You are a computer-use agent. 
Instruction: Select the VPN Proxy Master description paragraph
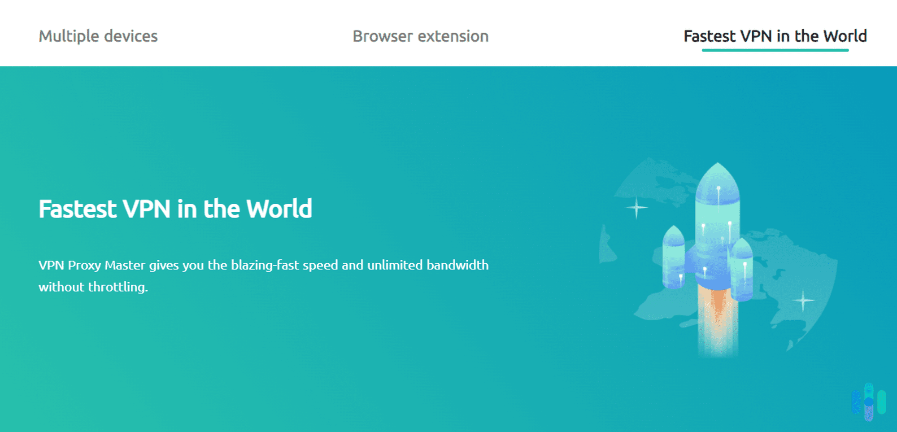pyautogui.click(x=264, y=275)
